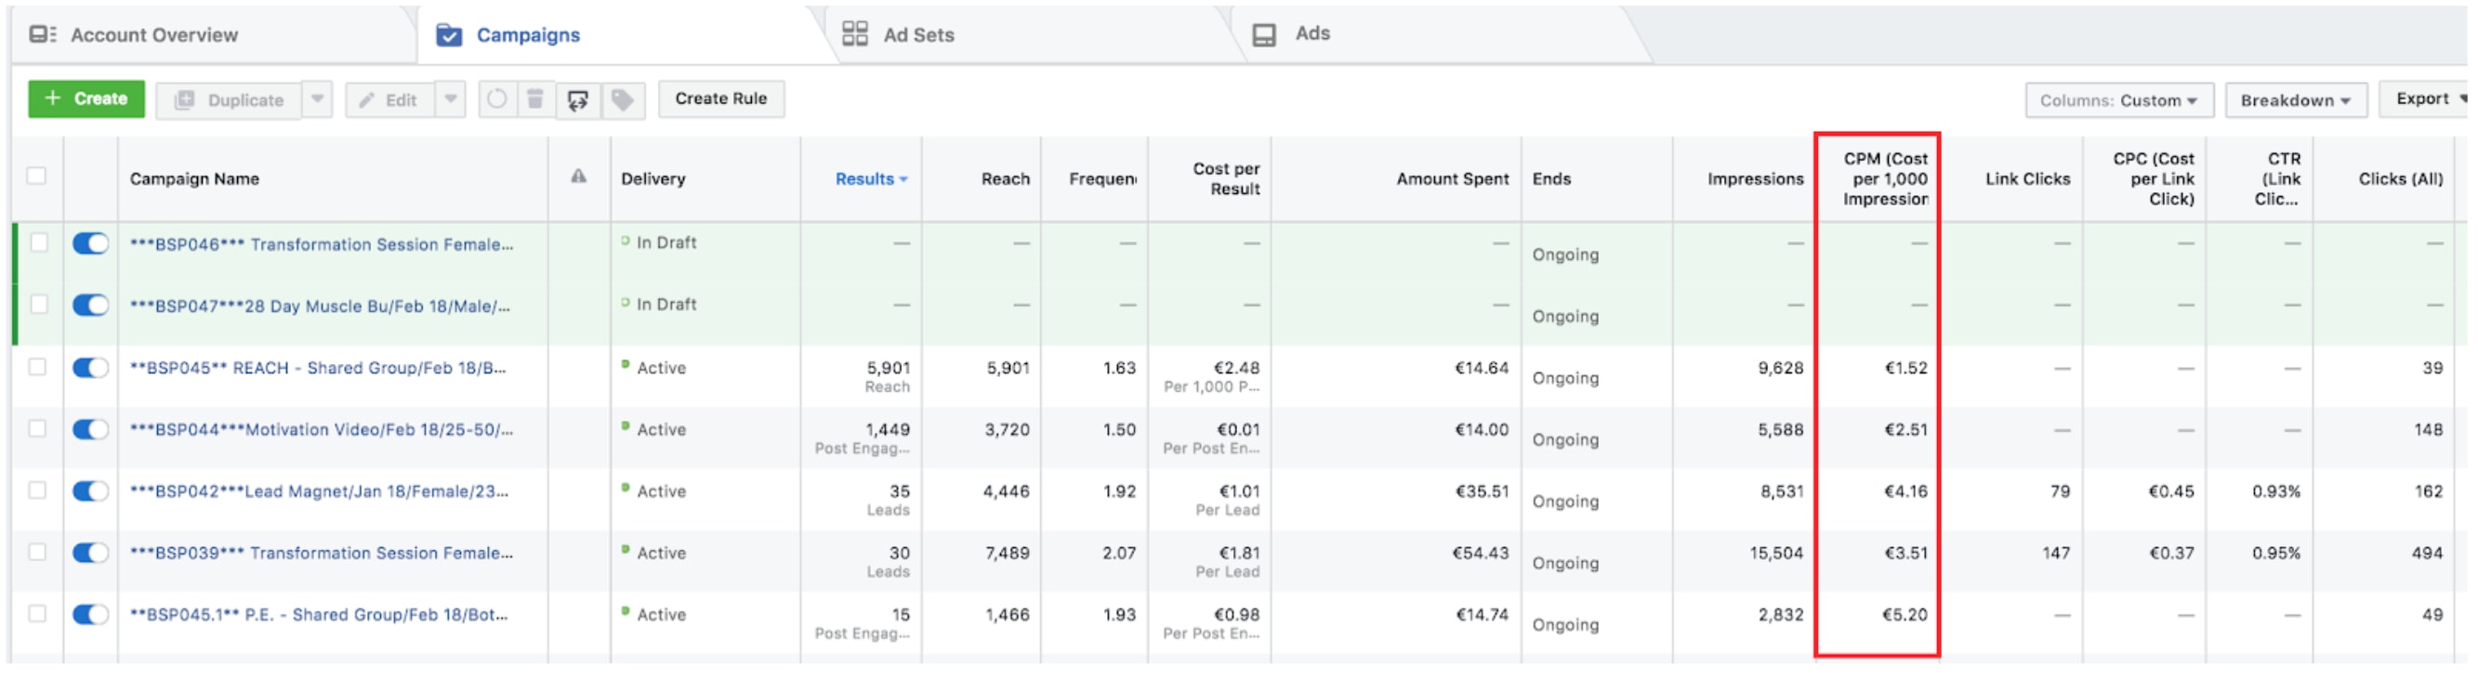The image size is (2478, 678).
Task: Click the Create Rule button
Action: click(720, 99)
